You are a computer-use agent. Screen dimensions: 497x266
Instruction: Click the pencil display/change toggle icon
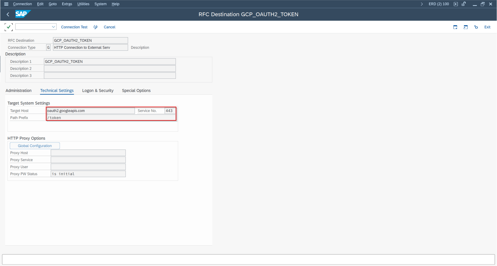96,27
